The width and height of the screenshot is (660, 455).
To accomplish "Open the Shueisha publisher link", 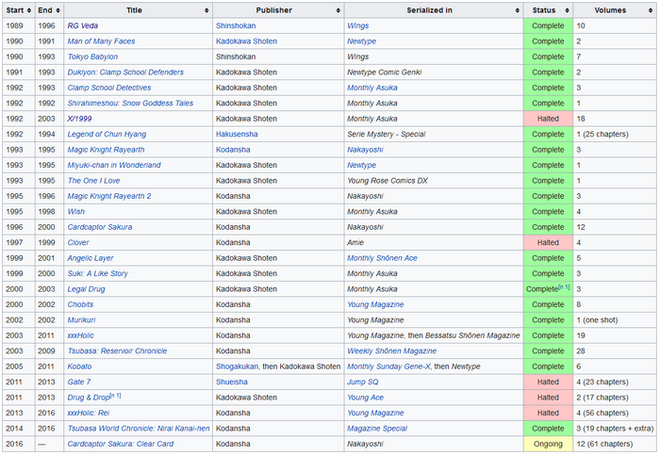I will pyautogui.click(x=232, y=382).
